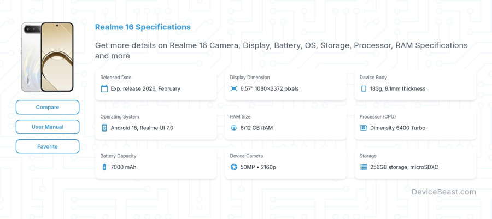Click the processor CPU icon

pyautogui.click(x=364, y=128)
